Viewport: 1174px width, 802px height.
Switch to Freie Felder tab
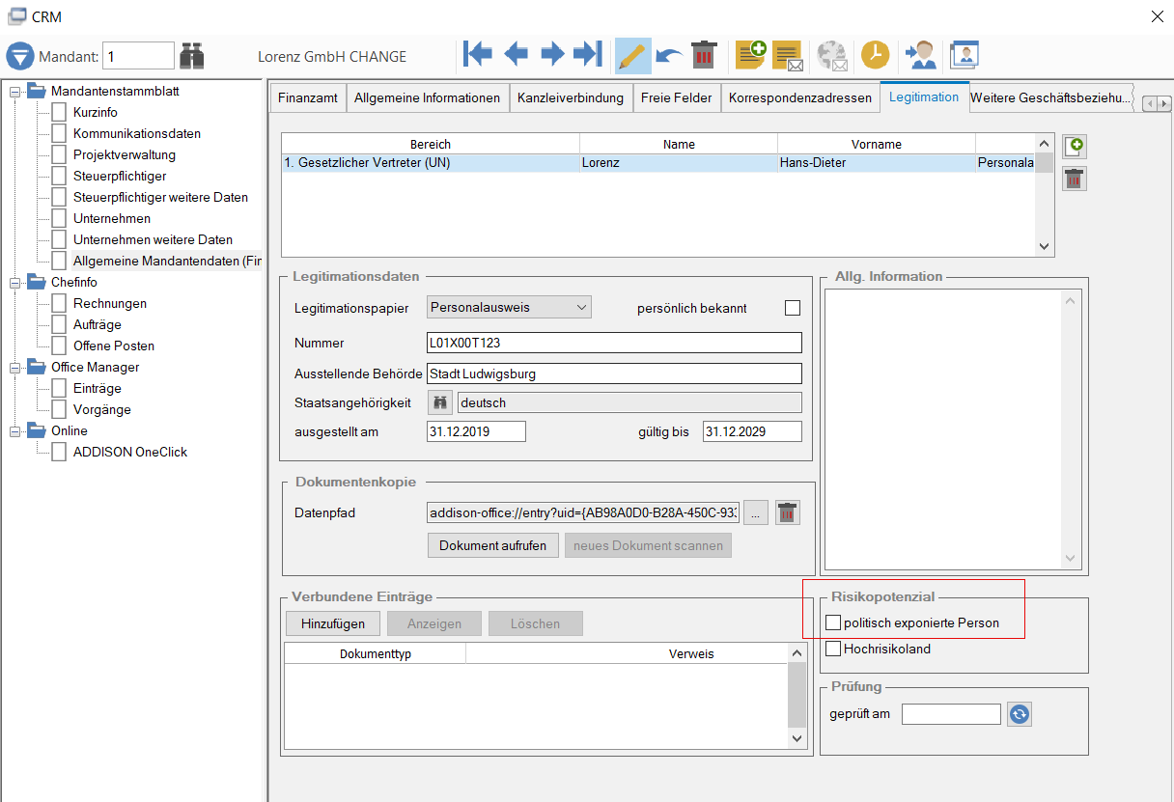coord(677,97)
